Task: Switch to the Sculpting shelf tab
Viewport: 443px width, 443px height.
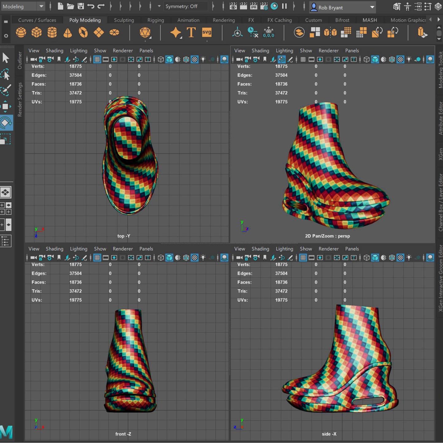Action: 124,20
